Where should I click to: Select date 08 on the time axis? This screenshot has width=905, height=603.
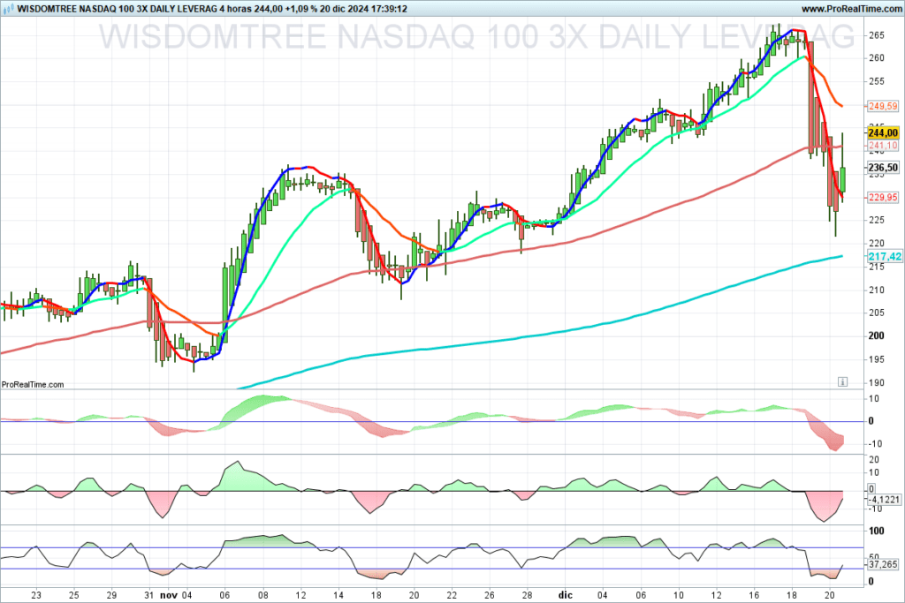point(263,595)
